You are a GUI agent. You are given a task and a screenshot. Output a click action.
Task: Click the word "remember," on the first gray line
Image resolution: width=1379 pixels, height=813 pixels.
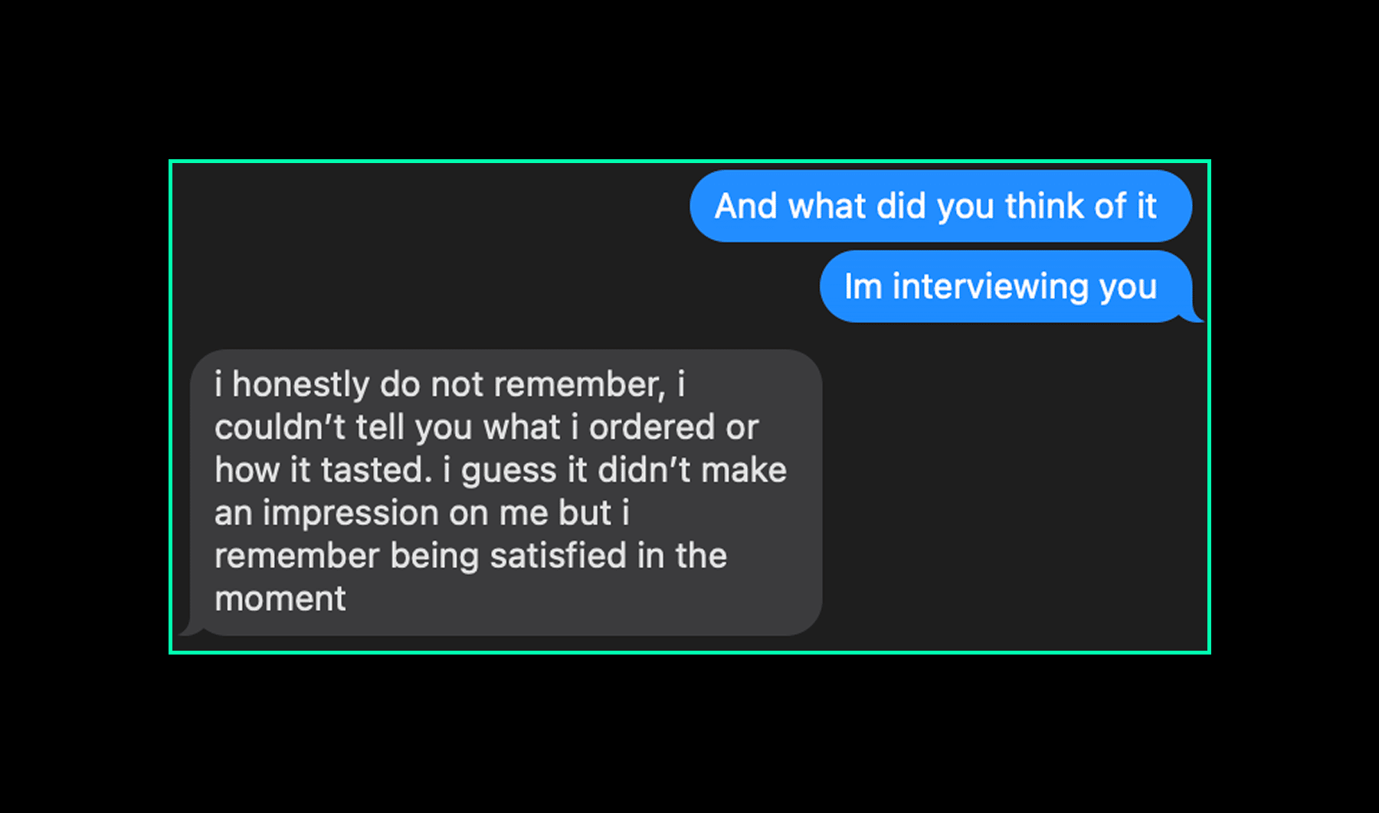pyautogui.click(x=579, y=384)
